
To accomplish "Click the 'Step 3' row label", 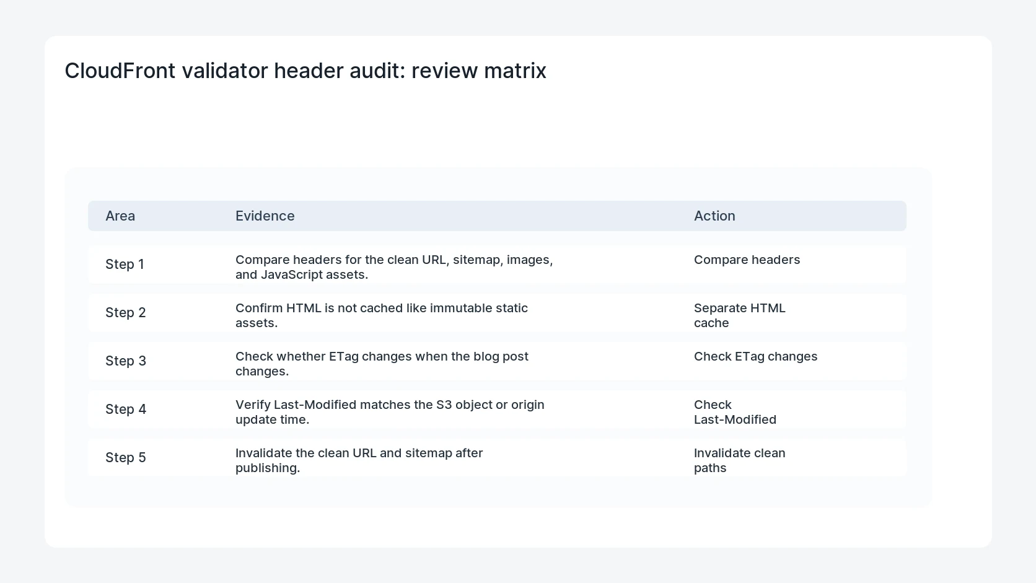I will [x=126, y=361].
